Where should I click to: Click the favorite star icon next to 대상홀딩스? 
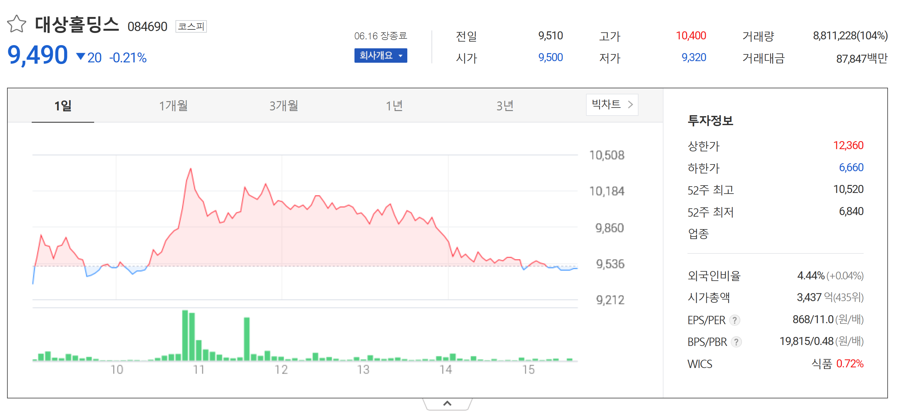[x=16, y=24]
